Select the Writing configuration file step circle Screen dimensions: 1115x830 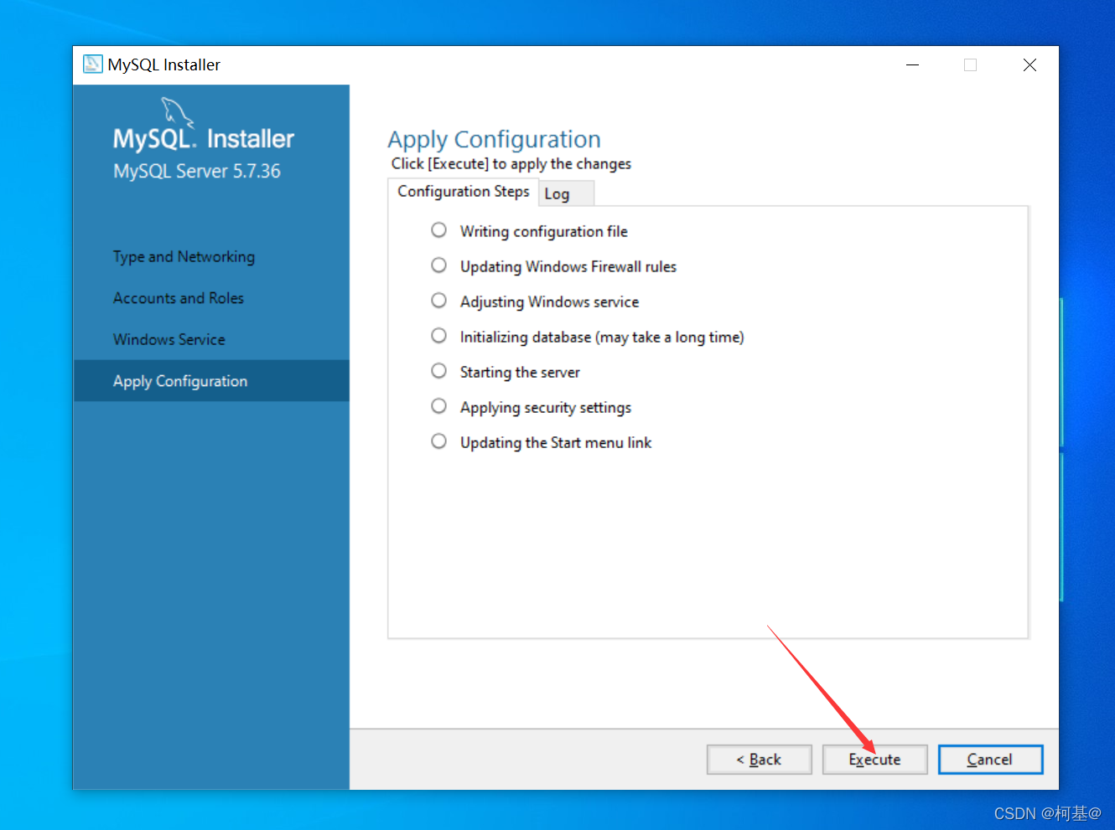point(438,230)
